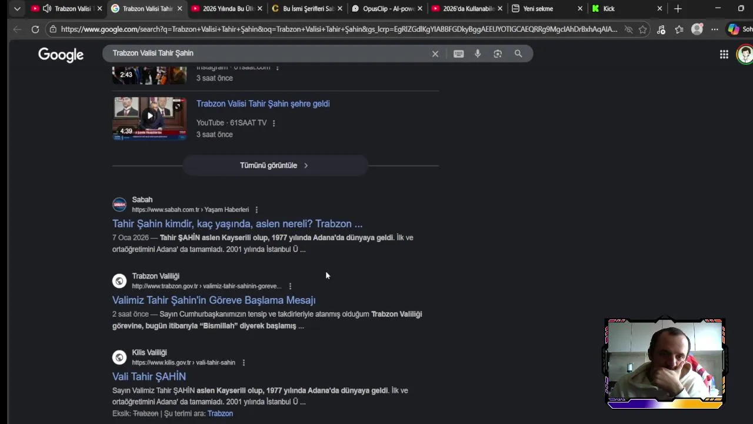This screenshot has width=753, height=424.
Task: Open the tab search dropdown arrow
Action: click(x=17, y=9)
